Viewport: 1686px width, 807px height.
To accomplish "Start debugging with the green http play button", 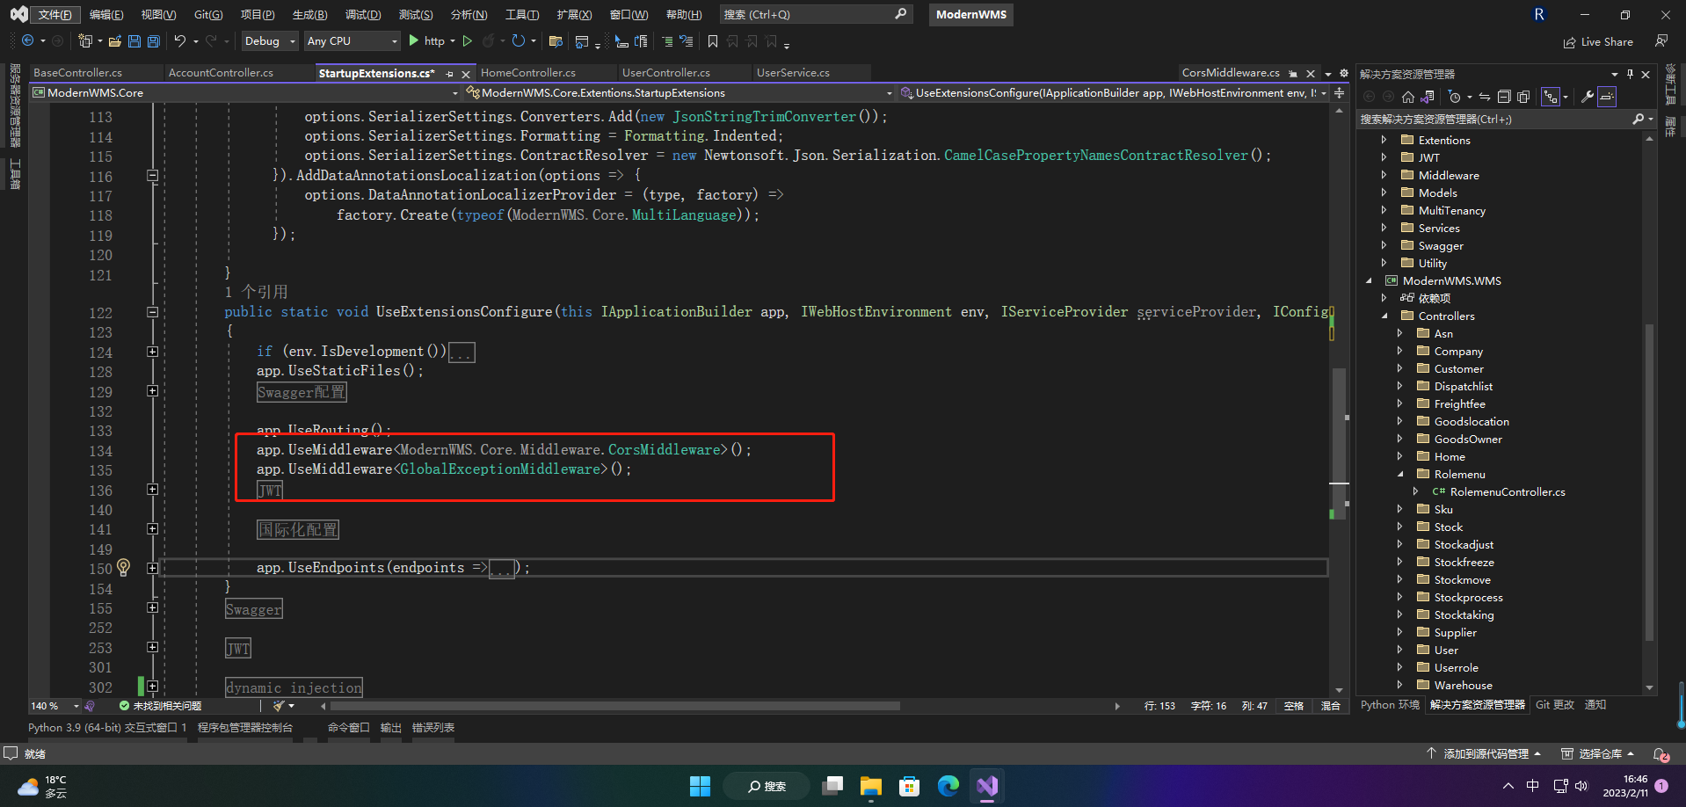I will coord(426,40).
